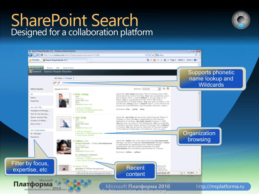The image size is (259, 194).
Task: Click the IE Forward arrow button
Action: click(34, 55)
